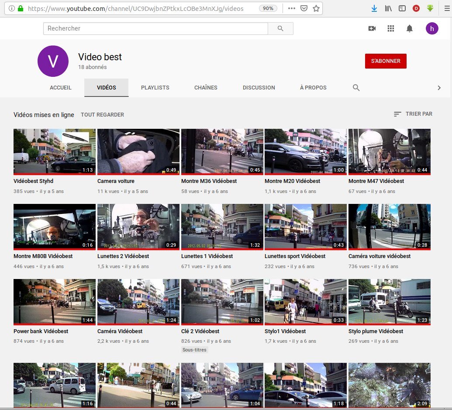
Task: Open the ACCUEIL tab
Action: pos(60,88)
